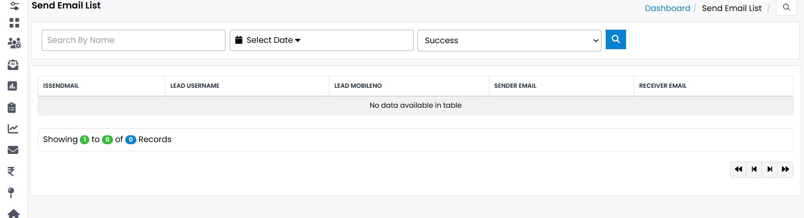Click in the Search By Name field
This screenshot has height=218, width=804.
(133, 40)
